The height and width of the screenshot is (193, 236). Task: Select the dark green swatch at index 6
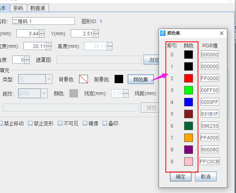(x=188, y=126)
